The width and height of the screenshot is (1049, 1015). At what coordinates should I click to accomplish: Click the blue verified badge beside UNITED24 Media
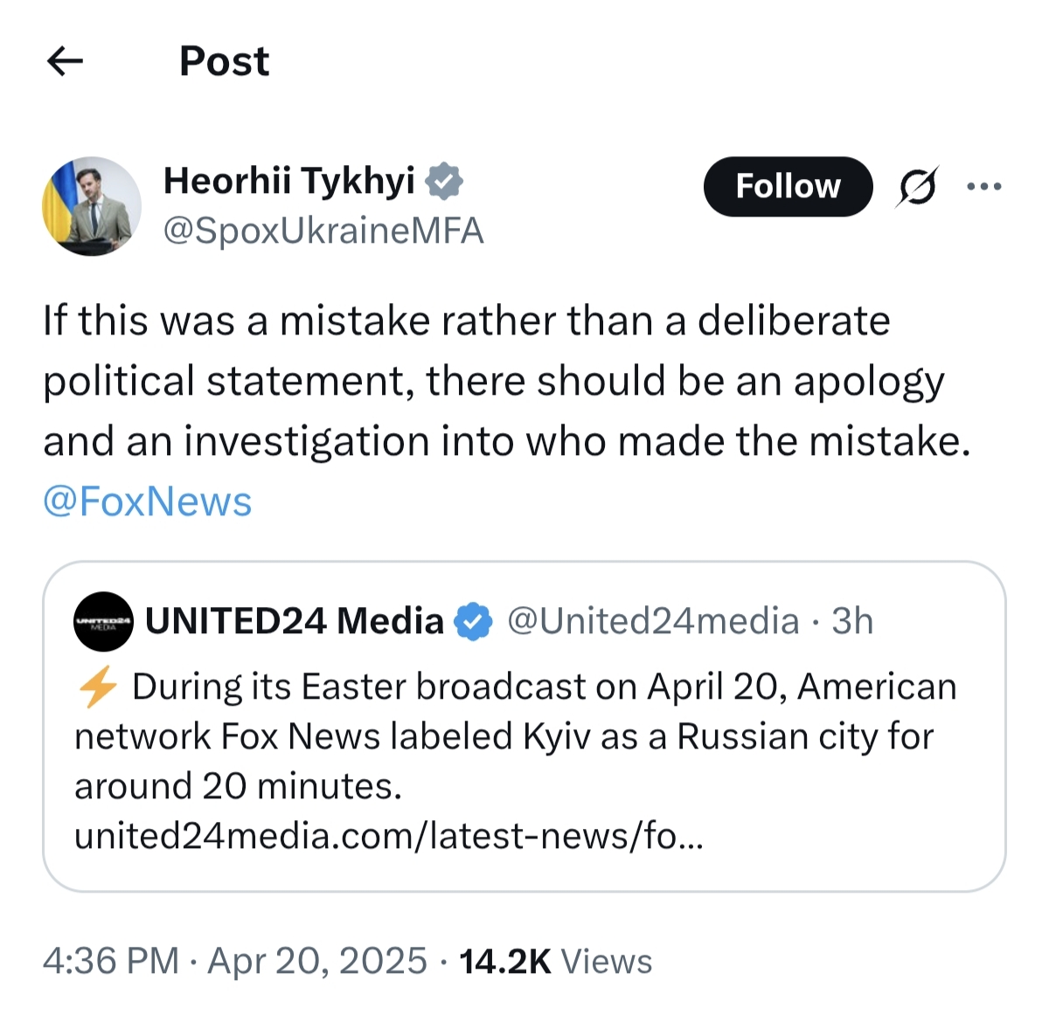click(x=473, y=621)
